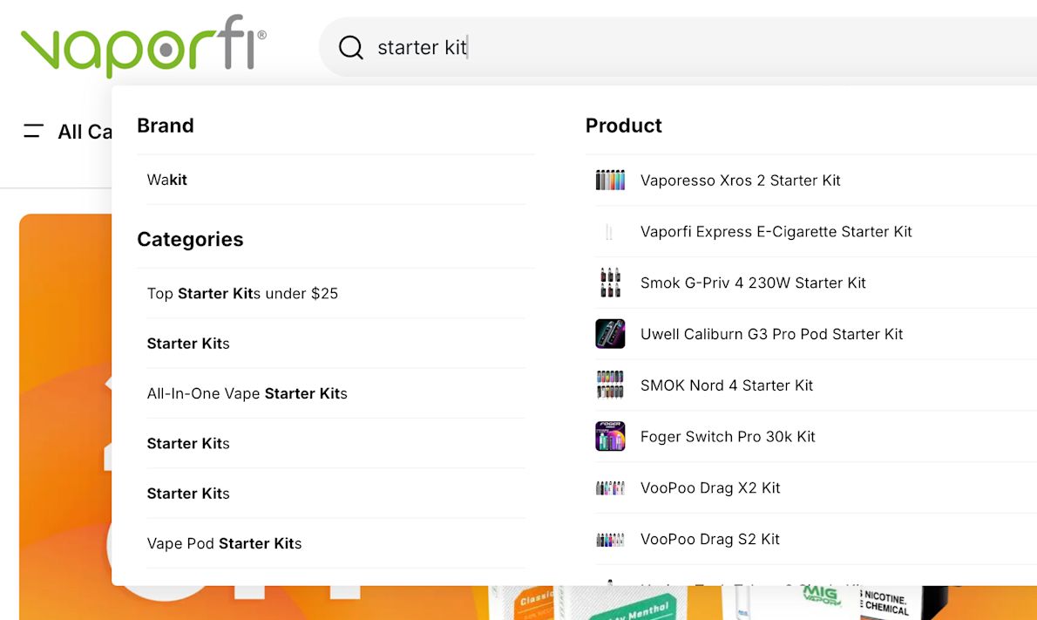Click the Vaporfi Express E-Cigarette product image
The image size is (1037, 620).
610,231
